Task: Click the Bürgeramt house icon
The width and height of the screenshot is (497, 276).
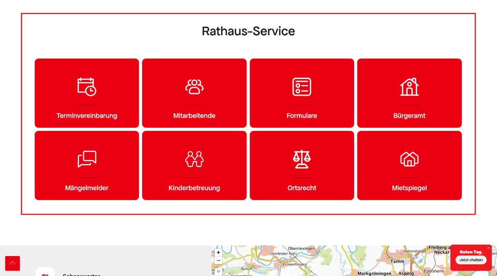Action: point(409,87)
